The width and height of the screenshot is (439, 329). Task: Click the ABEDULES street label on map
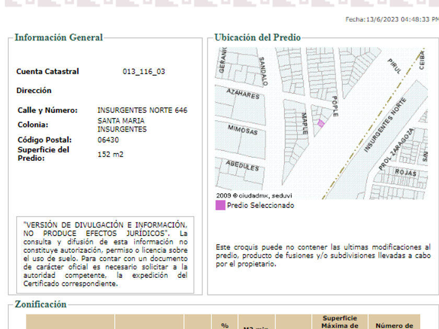242,166
